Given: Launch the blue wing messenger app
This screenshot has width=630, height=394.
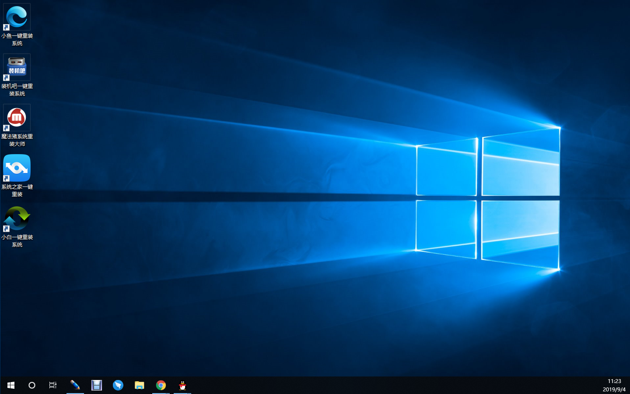Looking at the screenshot, I should click(118, 385).
